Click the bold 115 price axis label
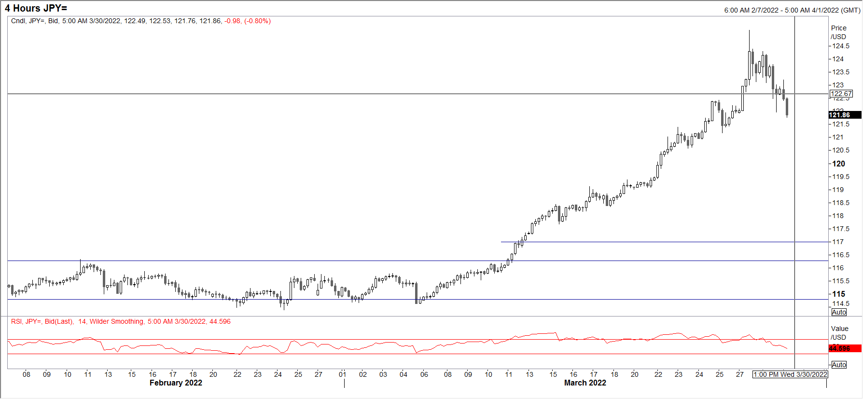Viewport: 863px width, 399px height. pos(839,294)
